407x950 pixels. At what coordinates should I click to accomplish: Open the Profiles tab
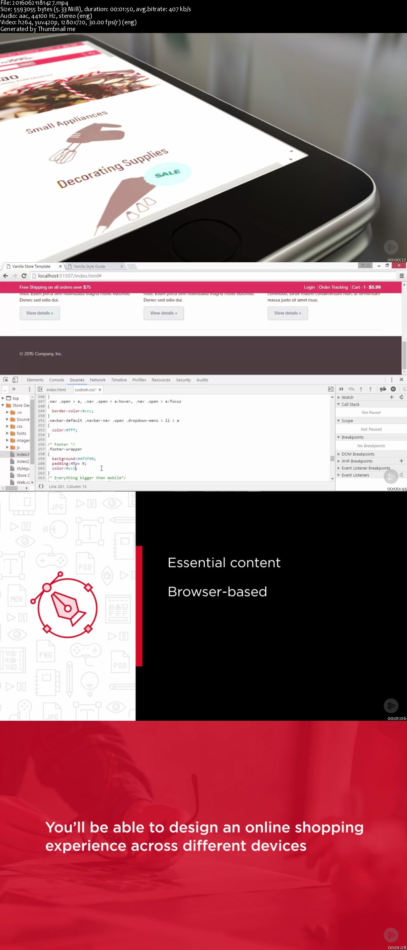(139, 380)
